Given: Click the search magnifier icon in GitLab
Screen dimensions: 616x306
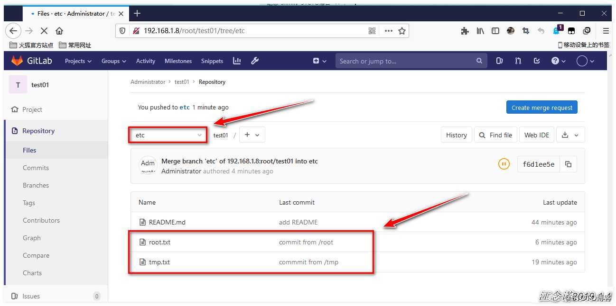Looking at the screenshot, I should click(479, 61).
